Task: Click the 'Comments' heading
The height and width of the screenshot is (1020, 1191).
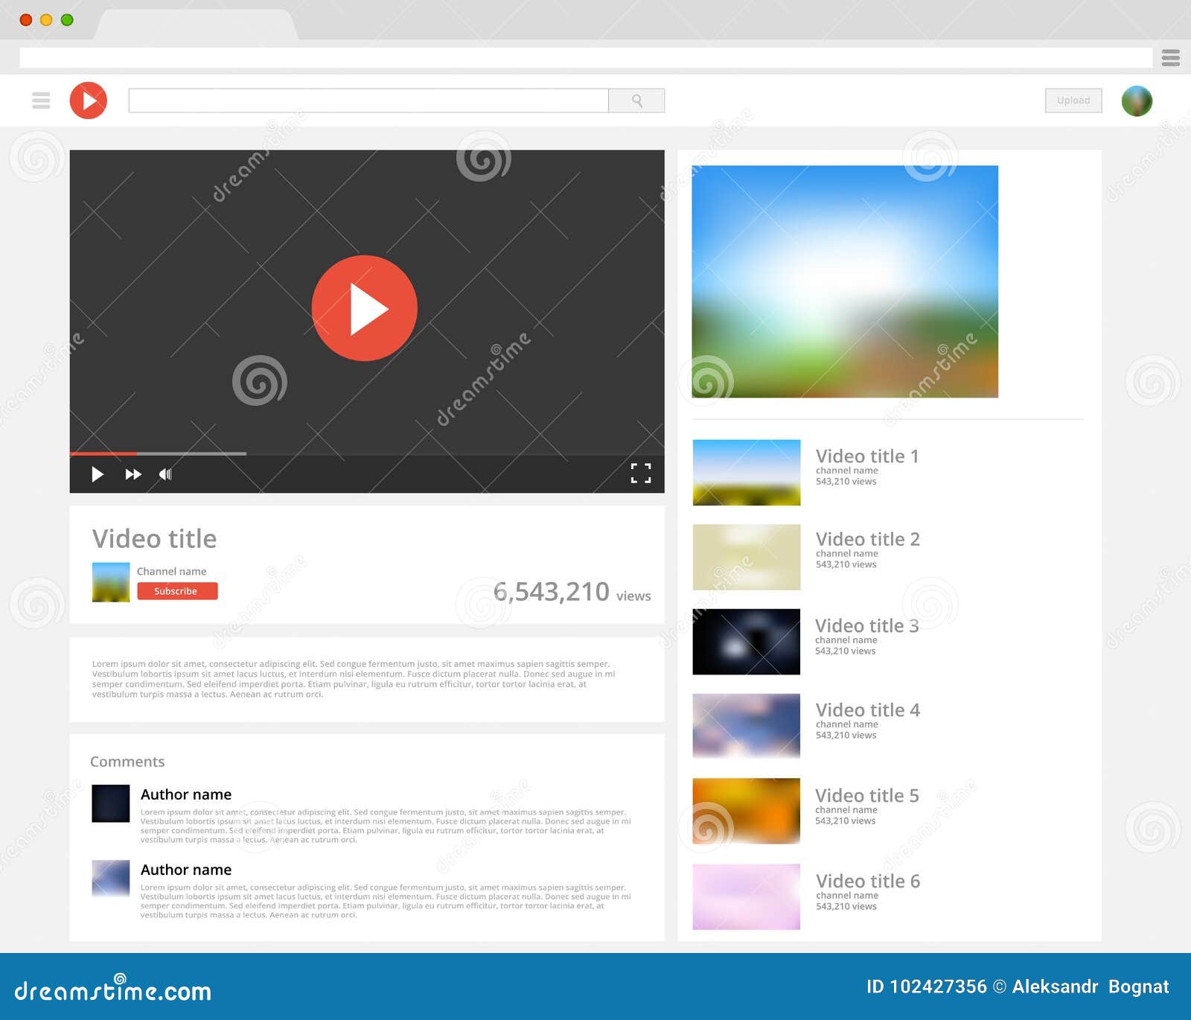Action: [x=127, y=762]
